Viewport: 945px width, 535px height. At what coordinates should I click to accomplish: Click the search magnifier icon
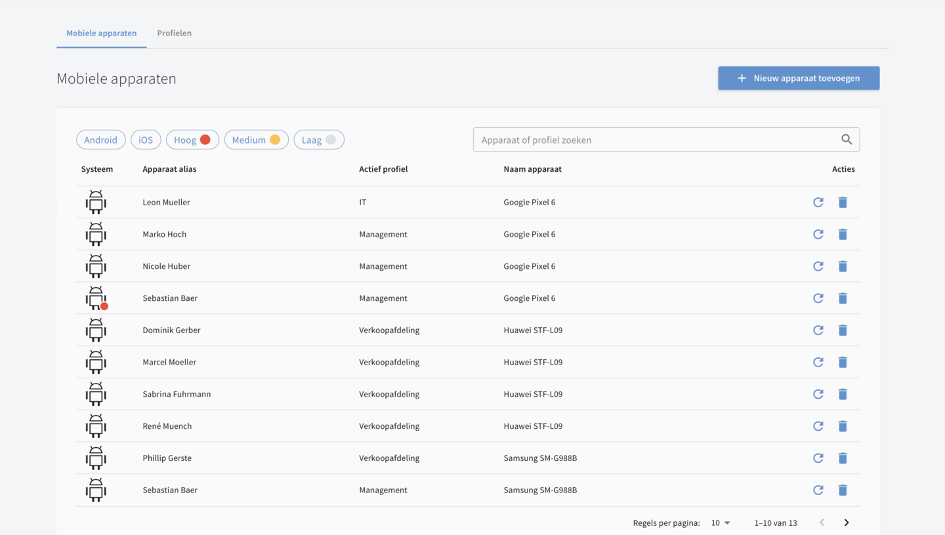pos(847,139)
